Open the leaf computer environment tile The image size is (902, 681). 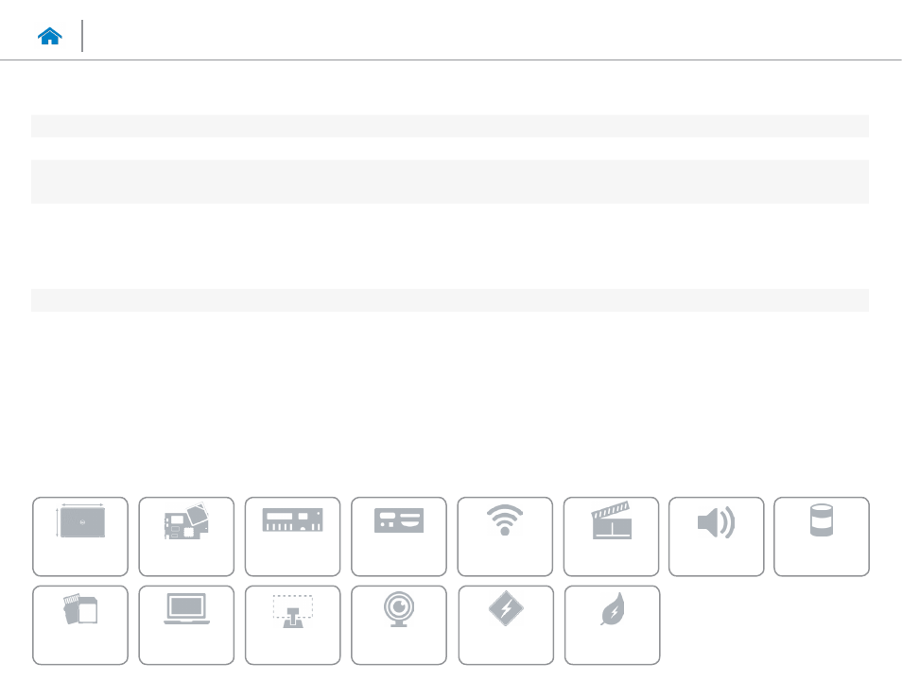[612, 625]
